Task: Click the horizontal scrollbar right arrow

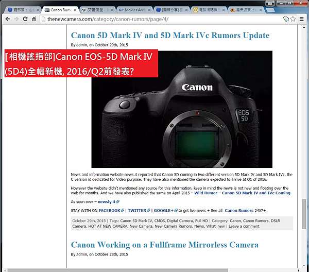Action: (x=299, y=270)
